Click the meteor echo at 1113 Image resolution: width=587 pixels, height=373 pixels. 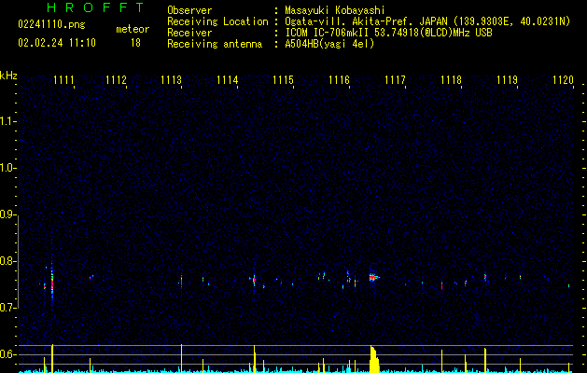tap(181, 281)
